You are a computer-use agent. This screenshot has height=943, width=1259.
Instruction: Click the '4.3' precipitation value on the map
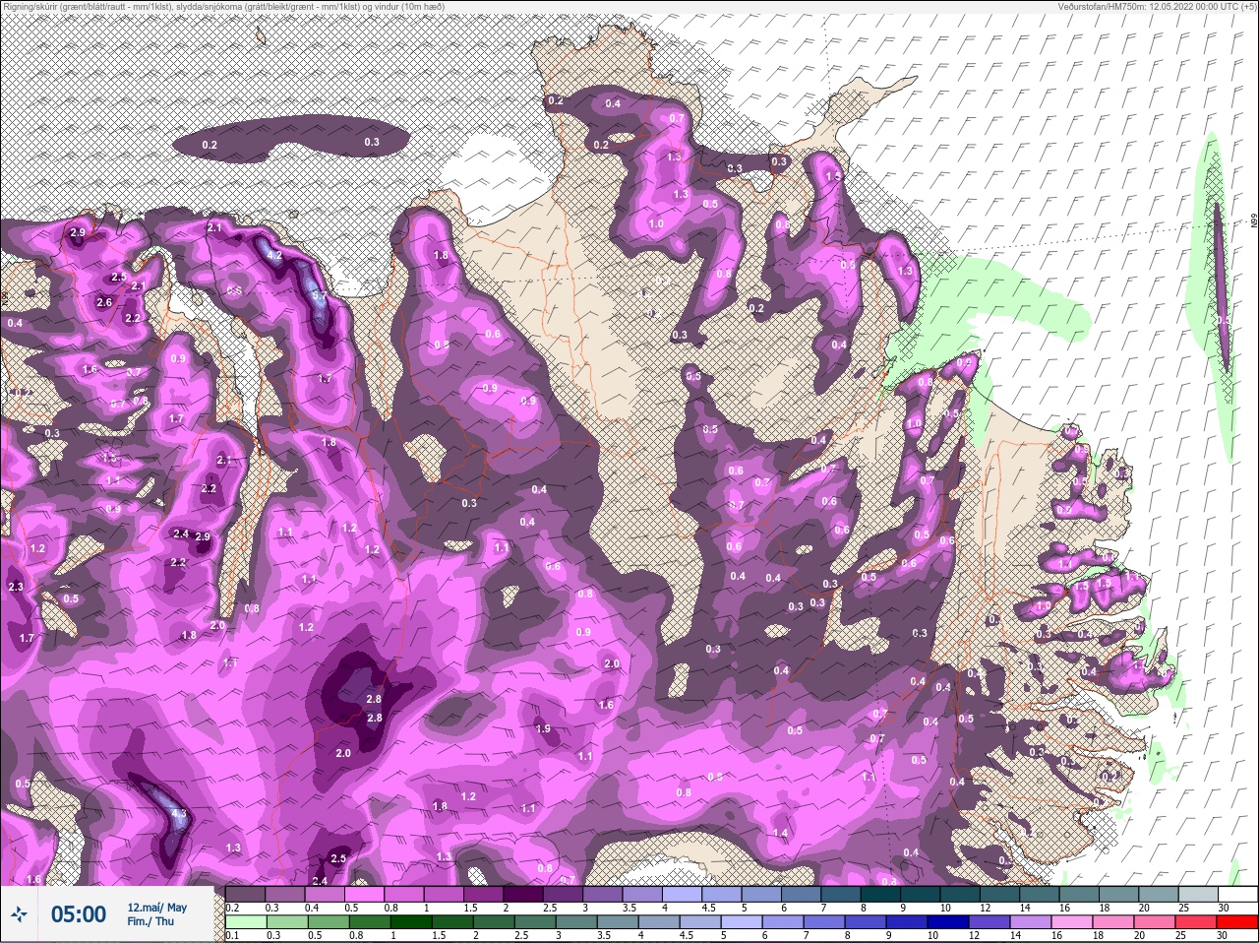click(178, 814)
